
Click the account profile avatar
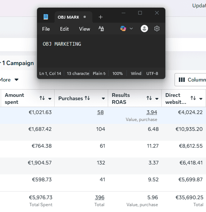pos(144,29)
